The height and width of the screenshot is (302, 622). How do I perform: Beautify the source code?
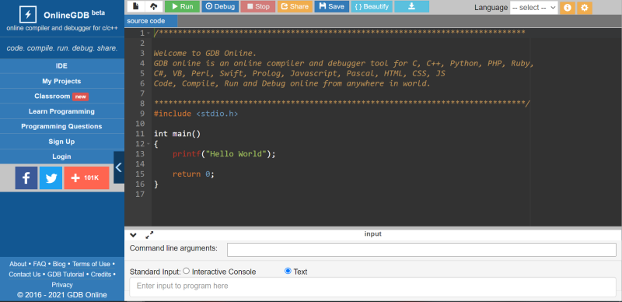tap(372, 6)
